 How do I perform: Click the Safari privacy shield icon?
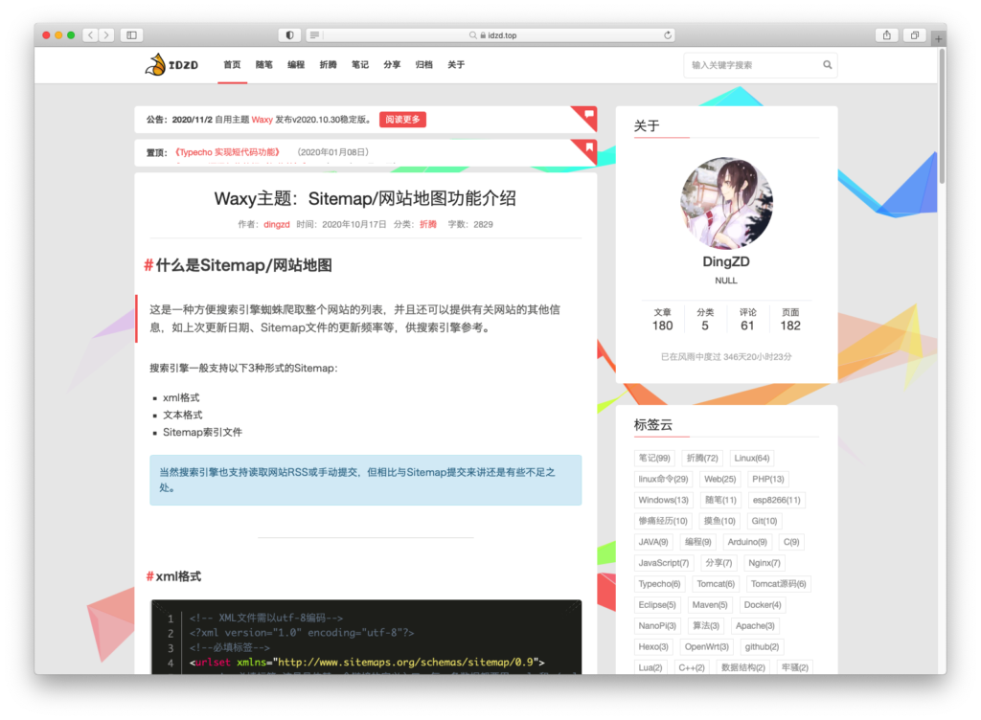click(x=290, y=35)
